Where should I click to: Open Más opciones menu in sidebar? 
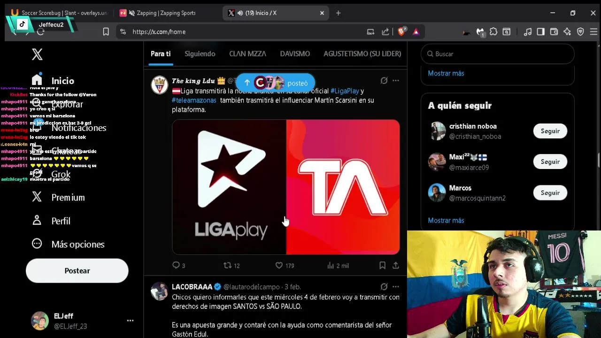(x=68, y=244)
